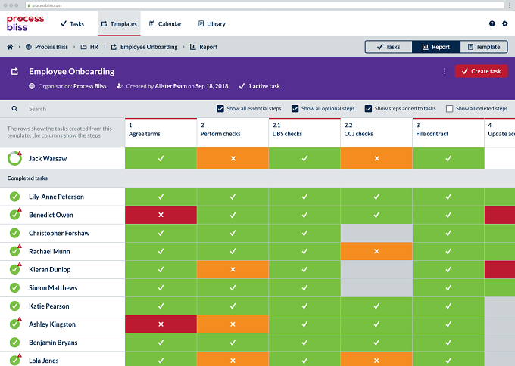Image resolution: width=515 pixels, height=366 pixels.
Task: Click the Employee Onboarding template icon in header
Action: pyautogui.click(x=14, y=71)
